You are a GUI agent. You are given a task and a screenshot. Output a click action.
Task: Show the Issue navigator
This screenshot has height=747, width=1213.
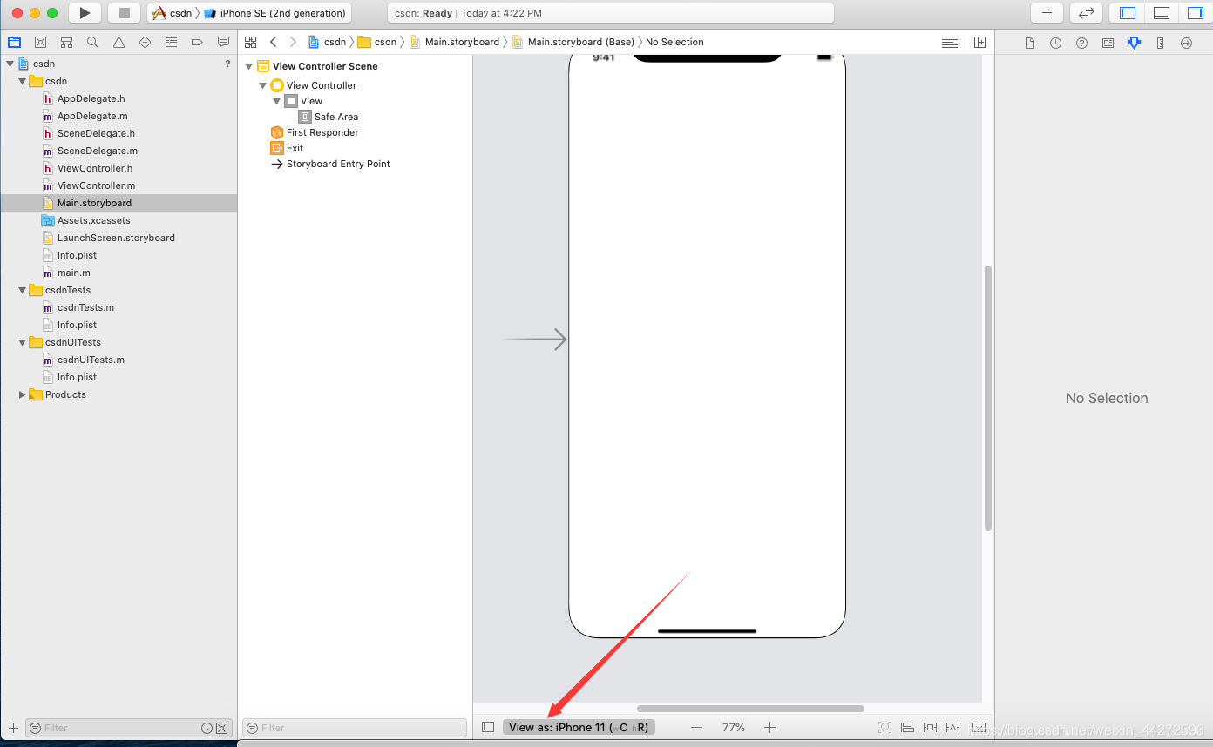tap(119, 42)
